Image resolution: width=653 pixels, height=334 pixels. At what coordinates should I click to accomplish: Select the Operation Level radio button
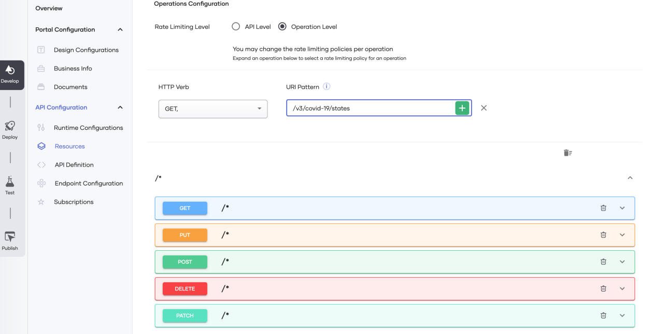pos(282,26)
